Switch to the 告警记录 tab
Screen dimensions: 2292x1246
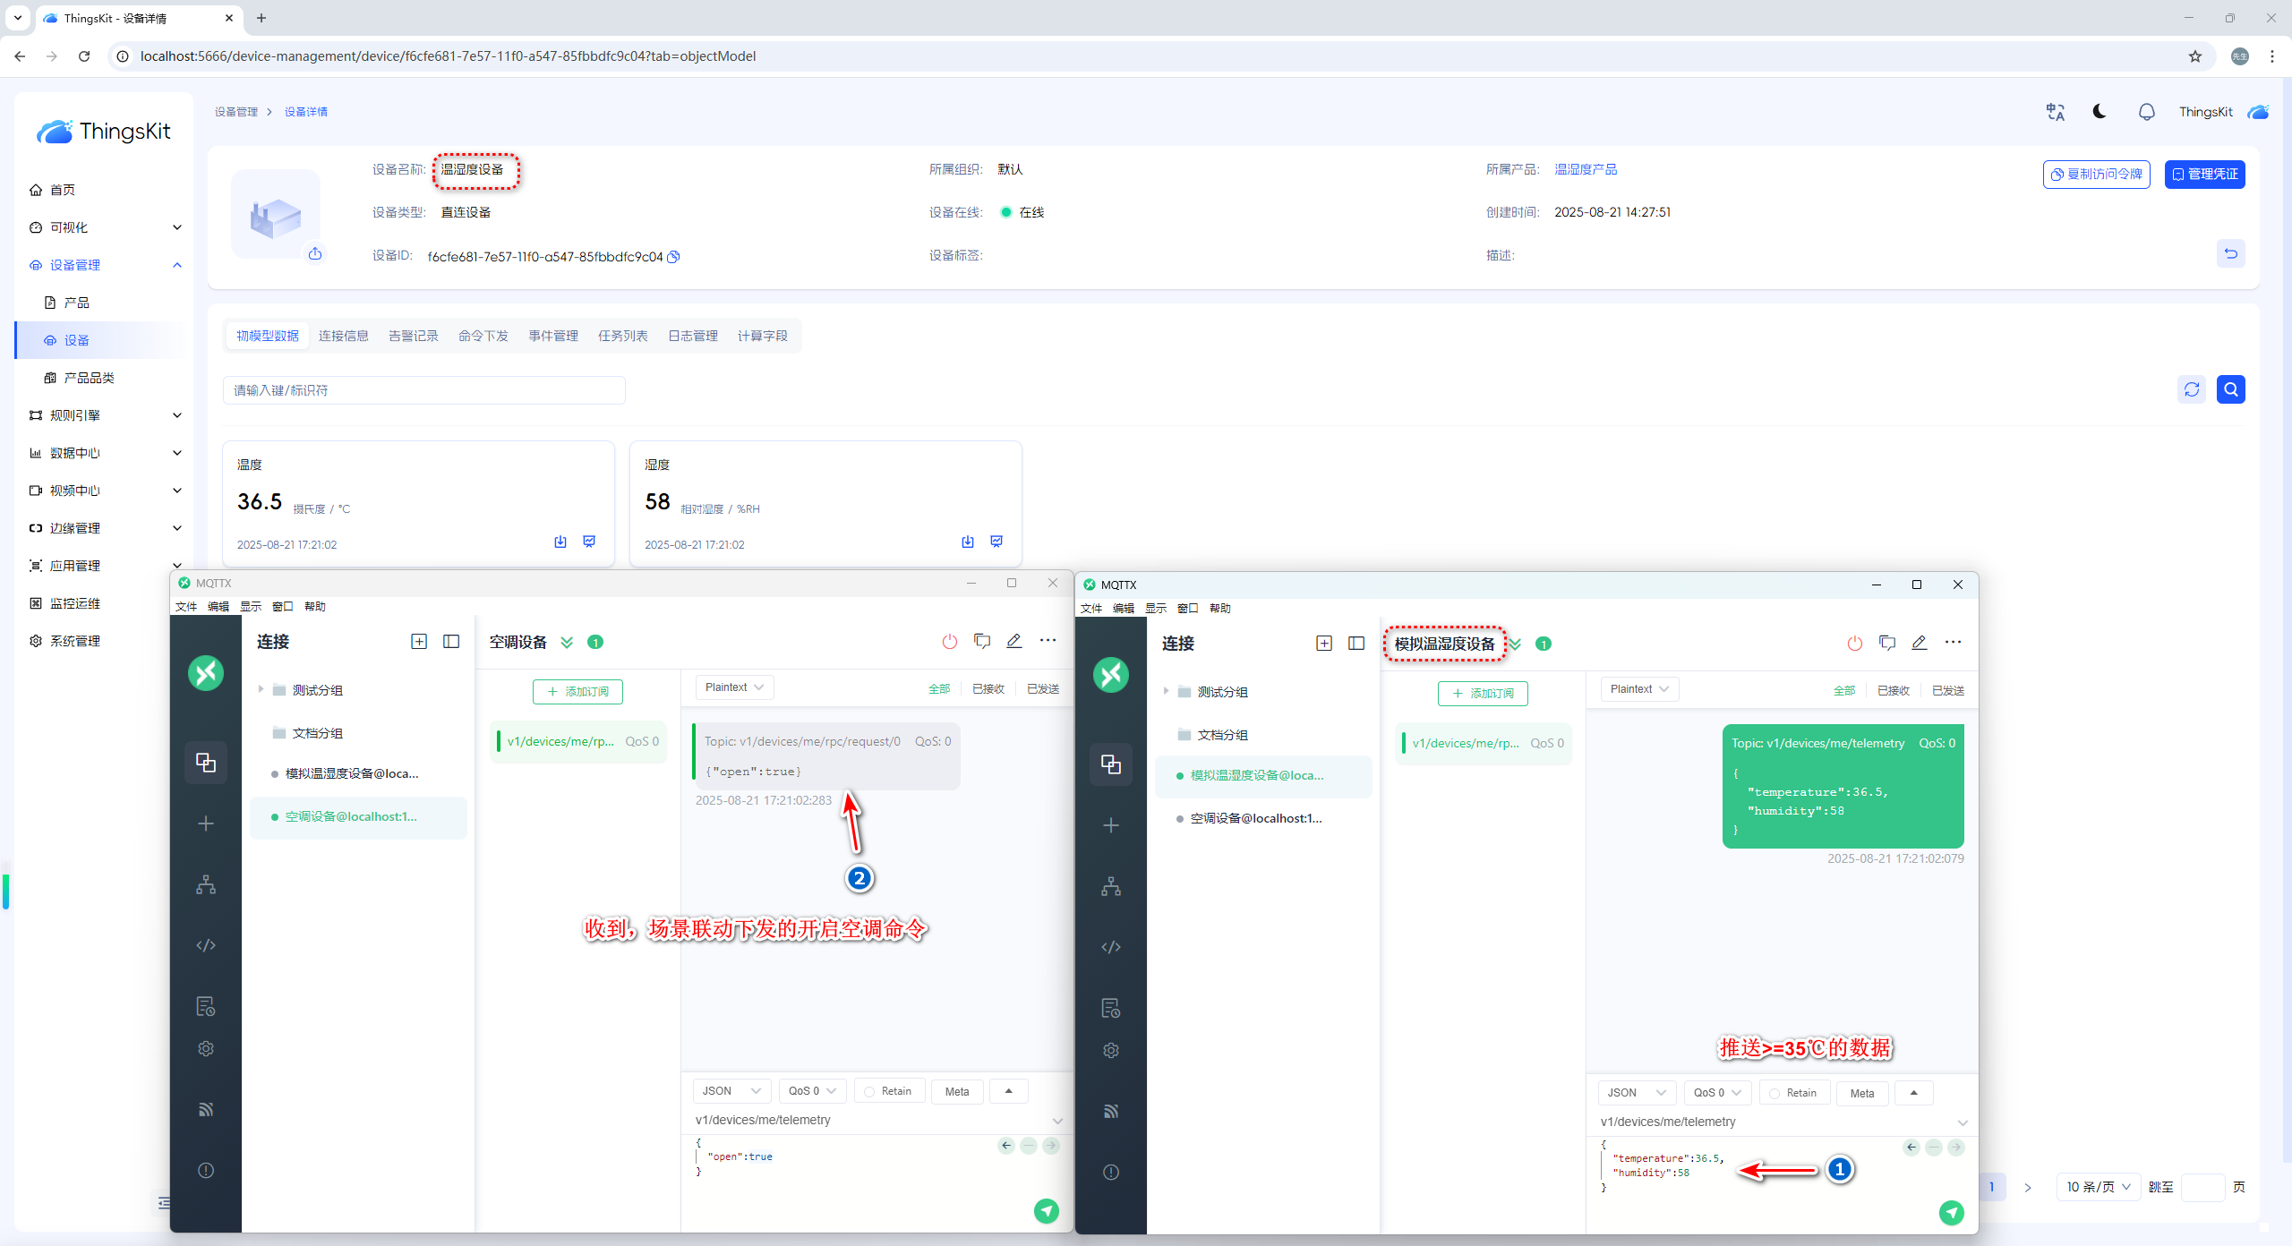pyautogui.click(x=413, y=336)
